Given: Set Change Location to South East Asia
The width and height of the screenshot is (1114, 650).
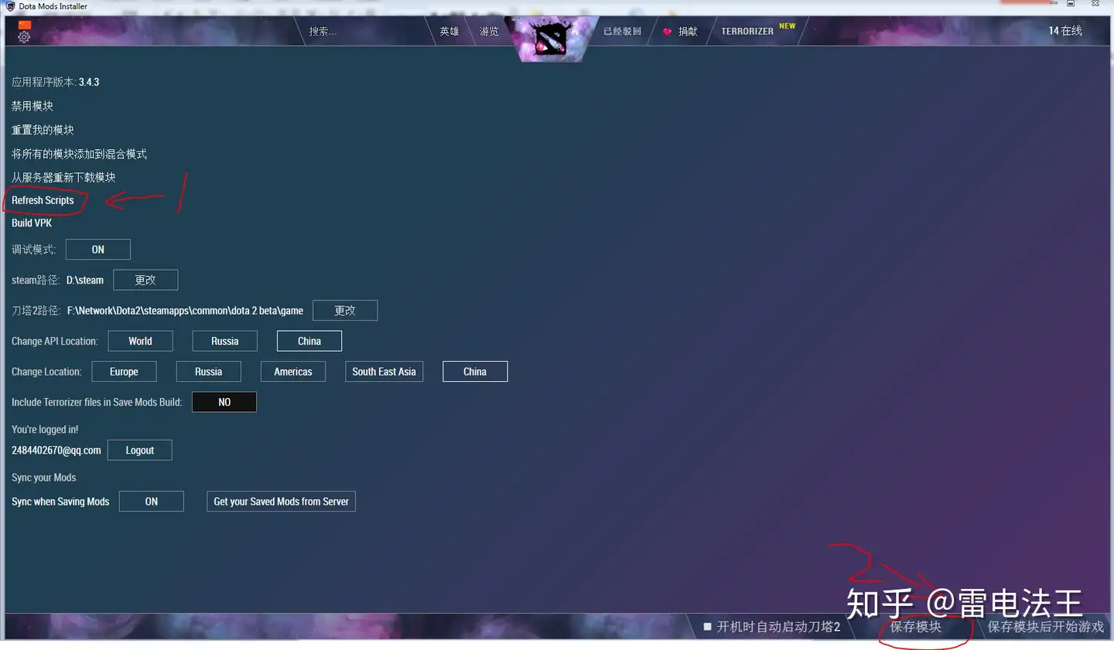Looking at the screenshot, I should pyautogui.click(x=384, y=372).
